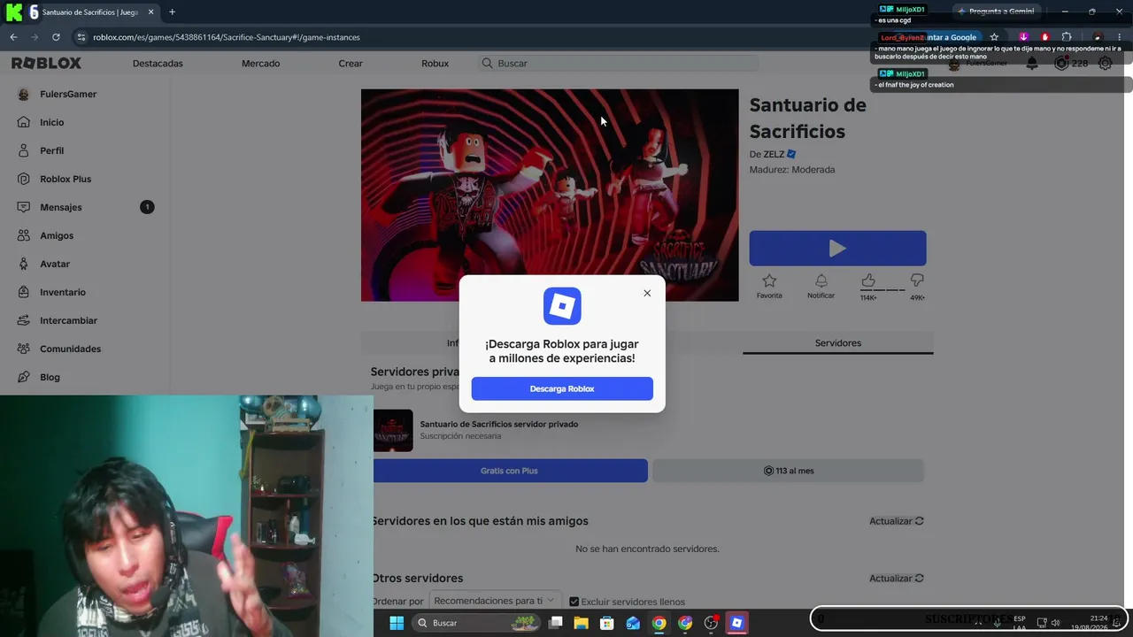This screenshot has width=1133, height=637.
Task: Click the Inicio home icon in sidebar
Action: tap(24, 122)
